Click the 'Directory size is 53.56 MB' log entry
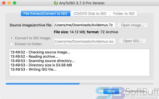 click(41, 65)
